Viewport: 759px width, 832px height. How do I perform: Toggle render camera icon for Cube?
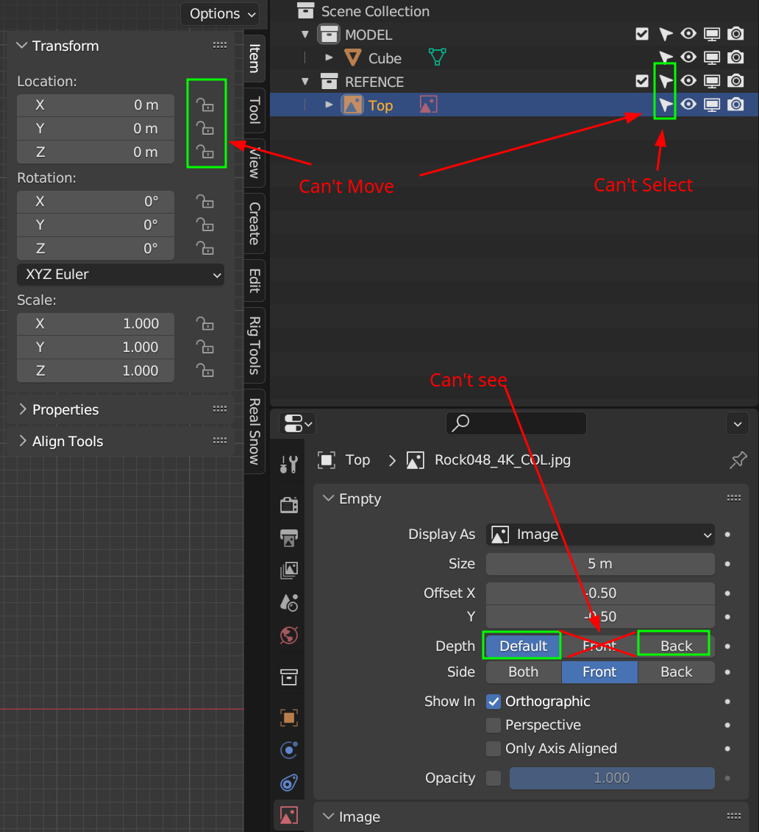(x=735, y=57)
